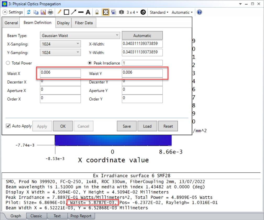Click the Reset button
This screenshot has height=220, width=264.
168,126
